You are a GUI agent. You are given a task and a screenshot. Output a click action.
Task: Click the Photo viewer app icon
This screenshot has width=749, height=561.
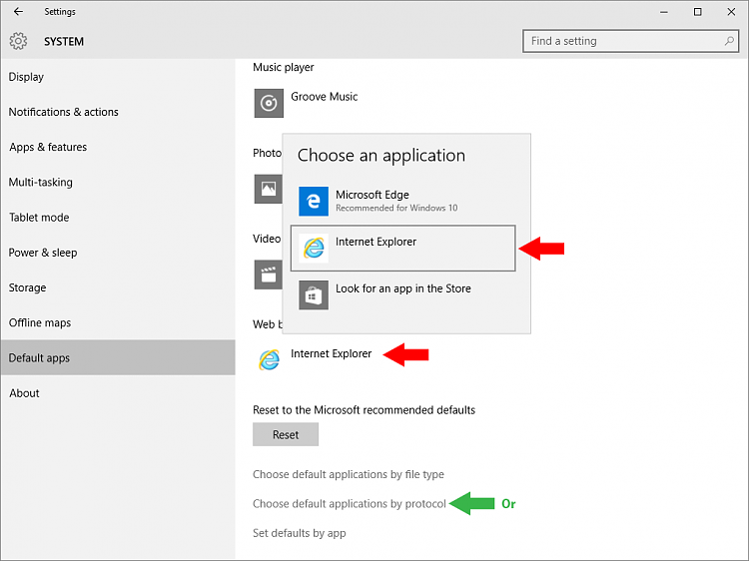[268, 189]
